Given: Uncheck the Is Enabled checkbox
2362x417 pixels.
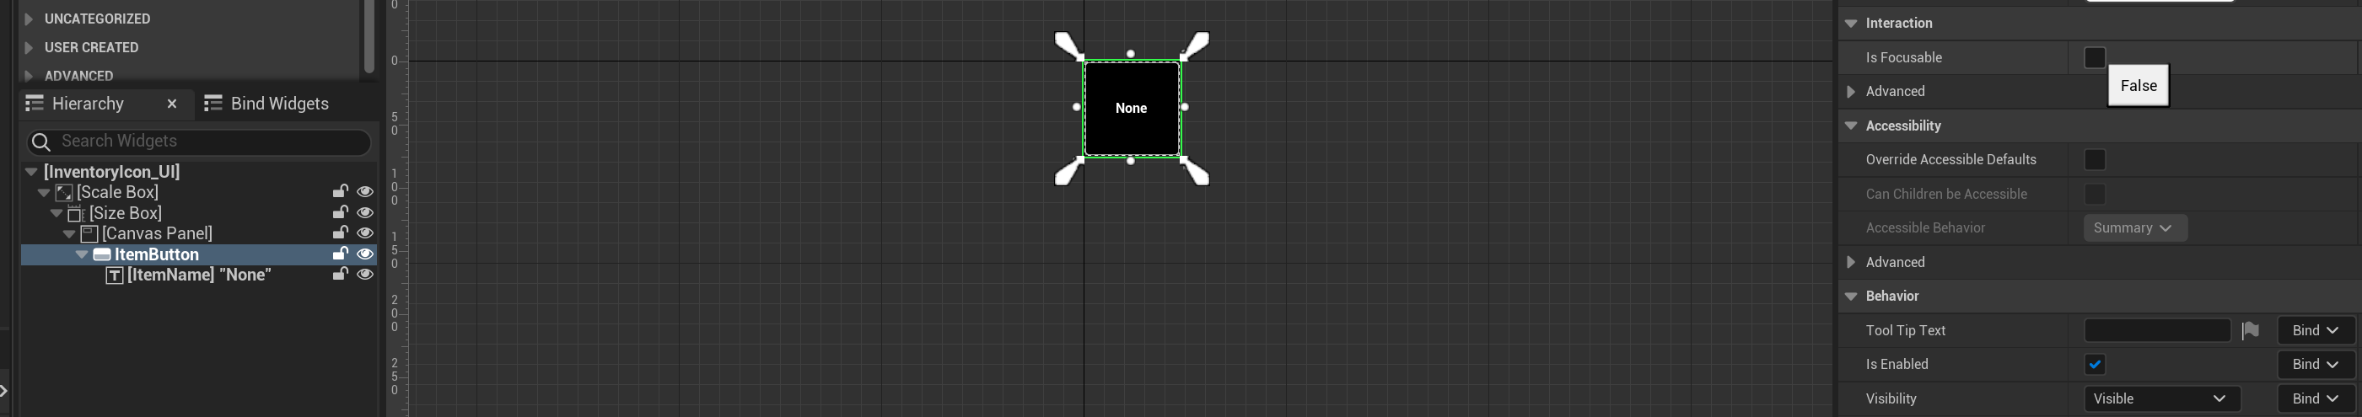Looking at the screenshot, I should 2094,364.
